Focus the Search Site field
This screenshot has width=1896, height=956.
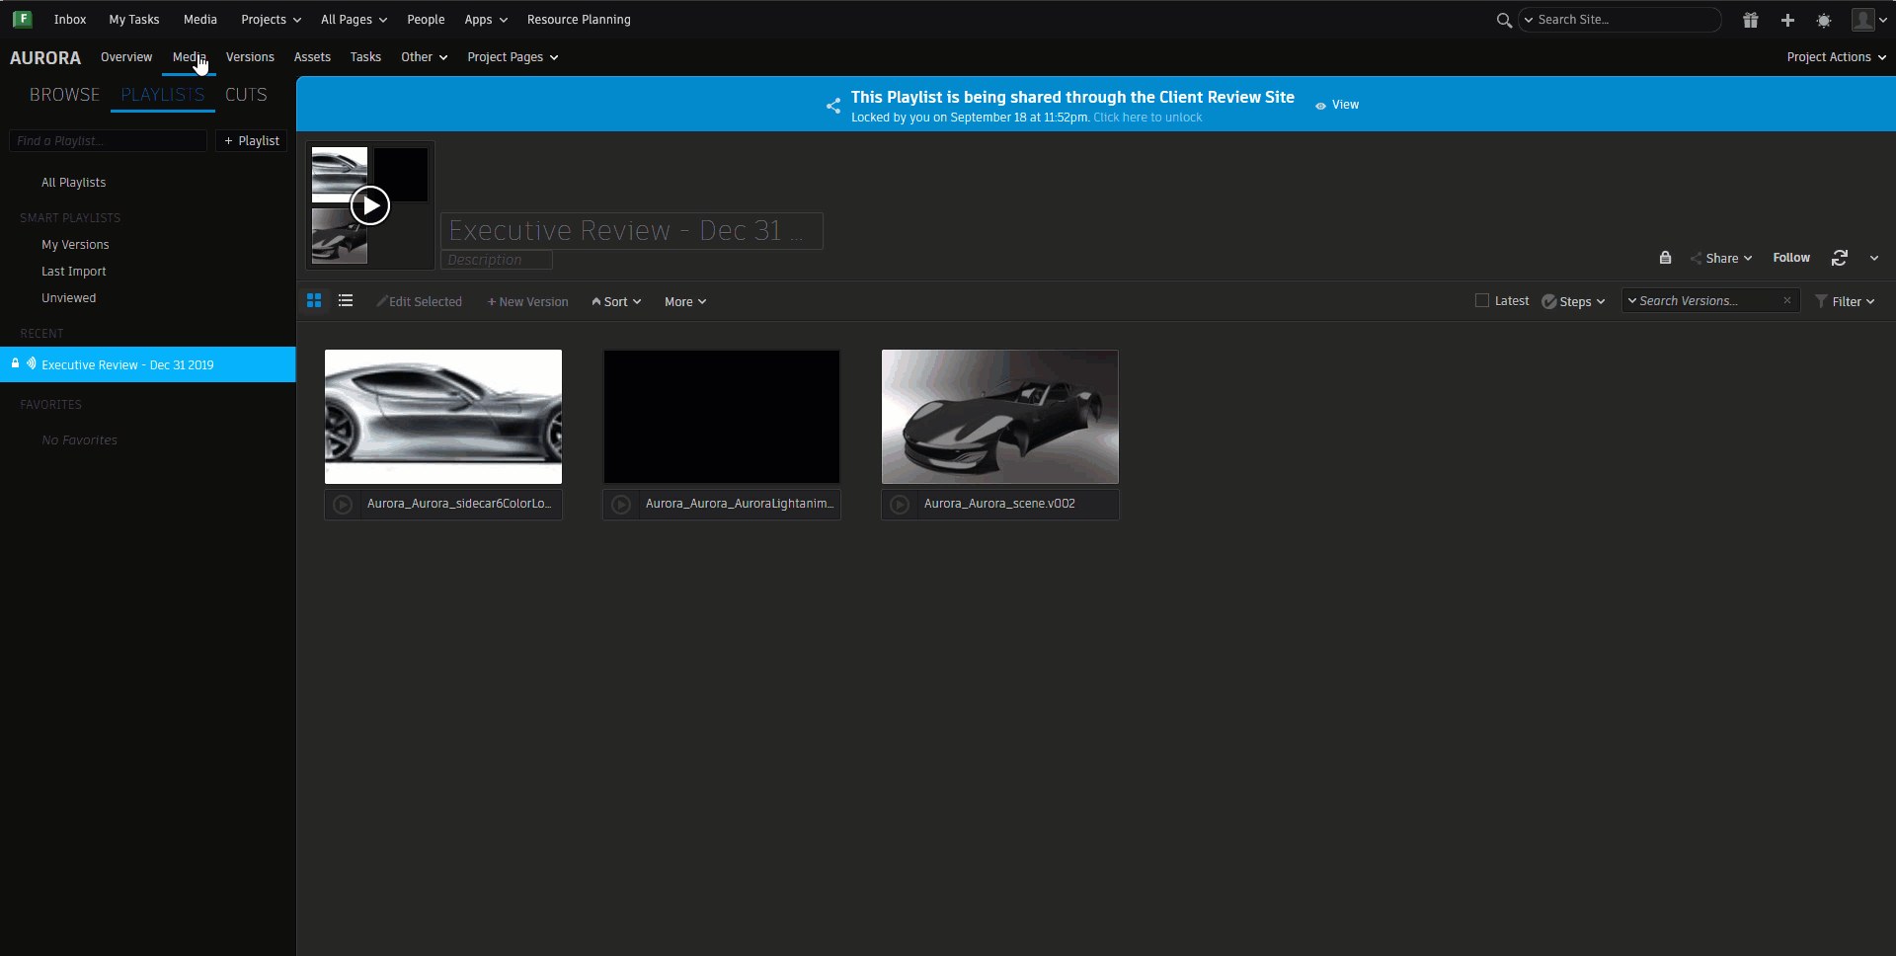click(1620, 20)
